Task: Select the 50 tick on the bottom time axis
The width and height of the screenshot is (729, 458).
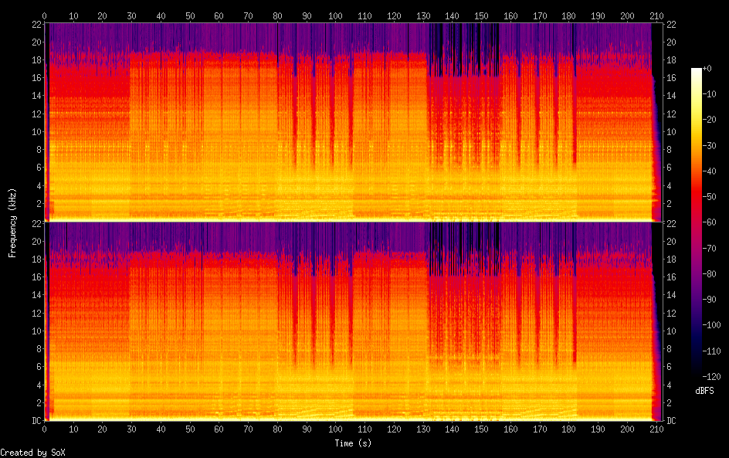Action: point(190,429)
